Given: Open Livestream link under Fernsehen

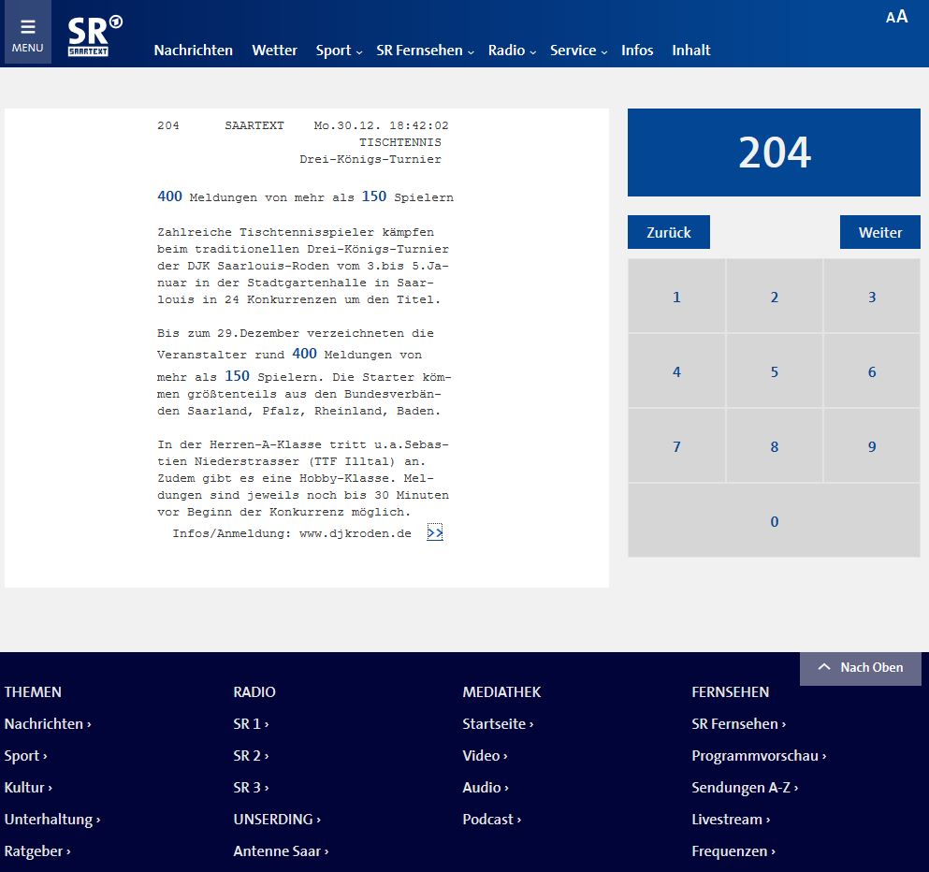Looking at the screenshot, I should [x=730, y=820].
